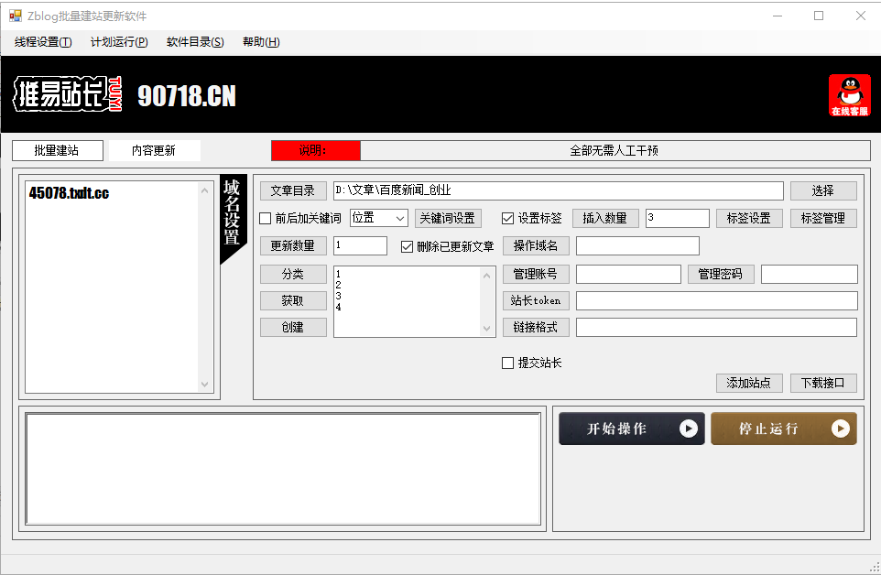
Task: Click the 停止运行 button
Action: 784,429
